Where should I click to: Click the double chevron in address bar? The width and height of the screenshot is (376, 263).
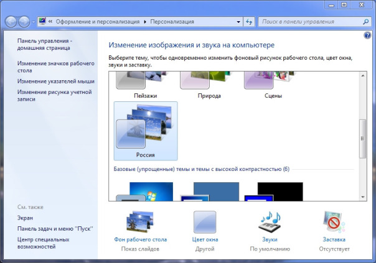[50, 22]
